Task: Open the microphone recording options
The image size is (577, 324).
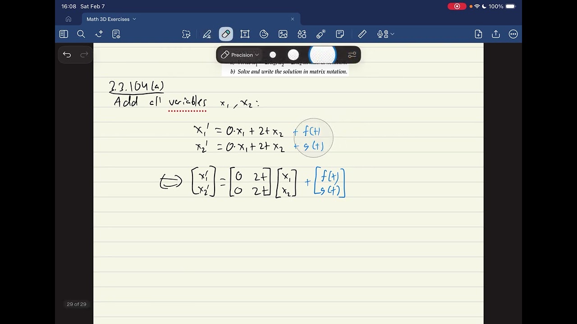Action: click(x=385, y=34)
